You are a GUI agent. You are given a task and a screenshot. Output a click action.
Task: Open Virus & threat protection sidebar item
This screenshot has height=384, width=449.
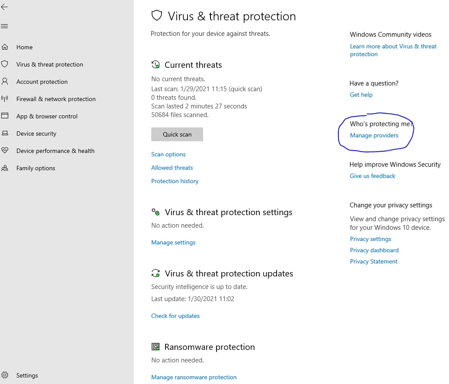[50, 64]
